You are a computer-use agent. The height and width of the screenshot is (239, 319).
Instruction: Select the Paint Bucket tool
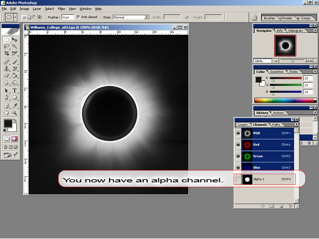[x=14, y=76]
